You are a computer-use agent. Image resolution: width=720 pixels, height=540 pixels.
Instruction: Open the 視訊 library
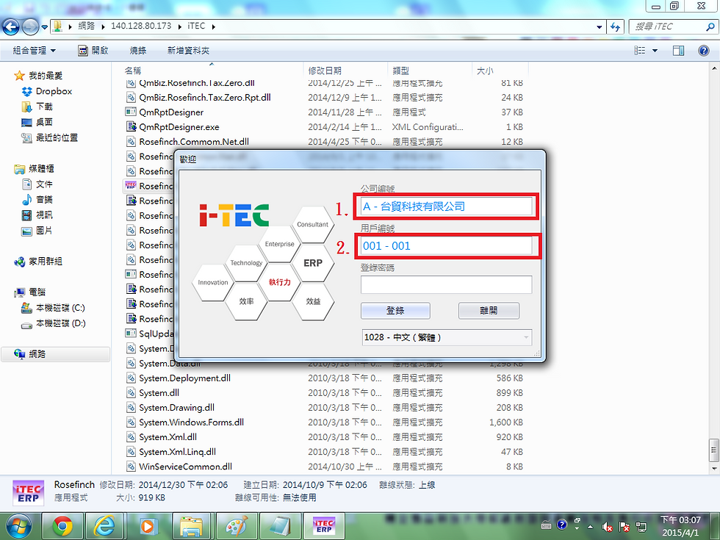click(x=44, y=215)
